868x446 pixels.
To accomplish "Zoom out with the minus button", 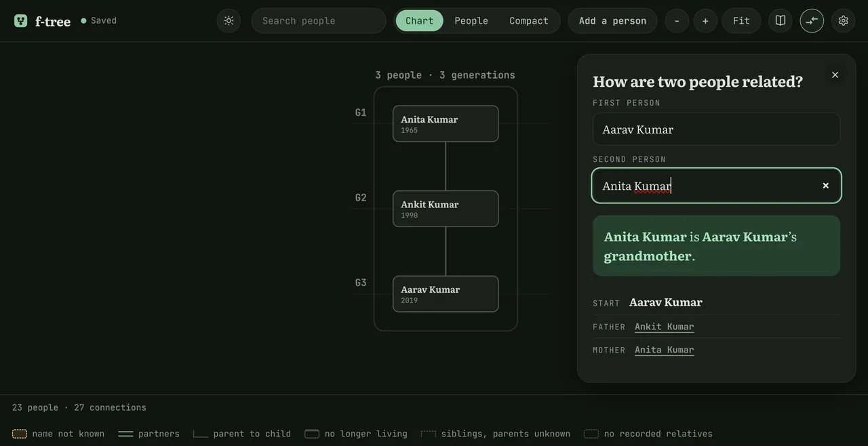I will [x=677, y=20].
